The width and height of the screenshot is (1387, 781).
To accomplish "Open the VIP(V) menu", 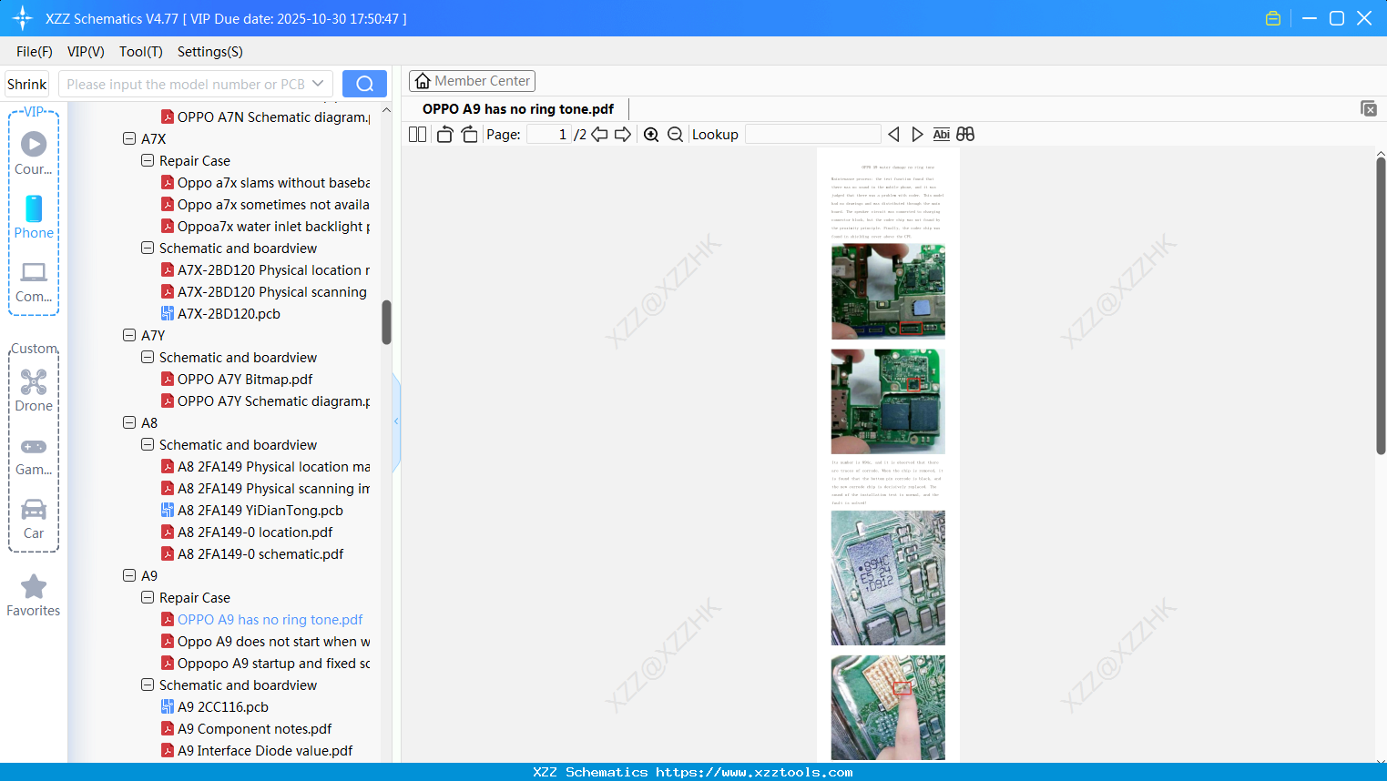I will (86, 52).
